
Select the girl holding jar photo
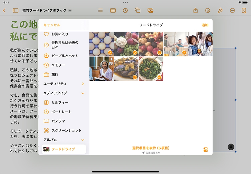point(200,44)
